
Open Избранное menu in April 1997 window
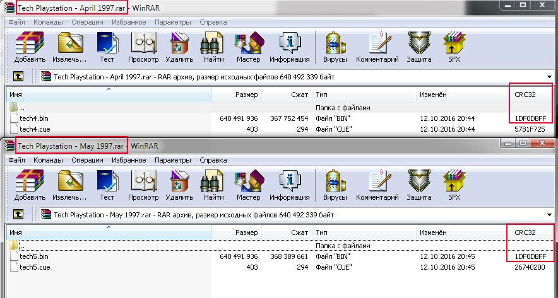(x=129, y=22)
